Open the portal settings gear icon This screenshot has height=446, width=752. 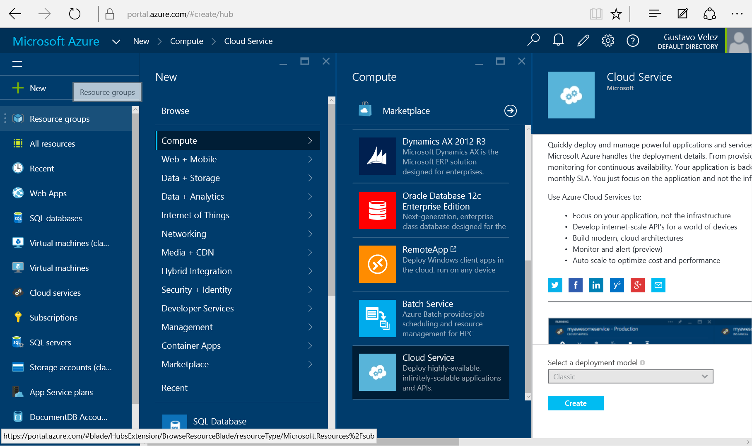(607, 41)
